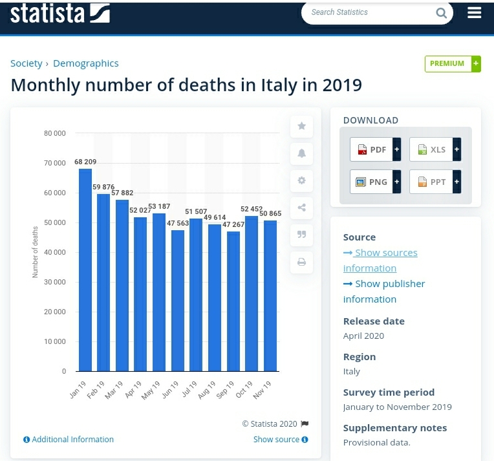This screenshot has width=494, height=461.
Task: Click the star favorite icon beside chart
Action: pos(301,126)
